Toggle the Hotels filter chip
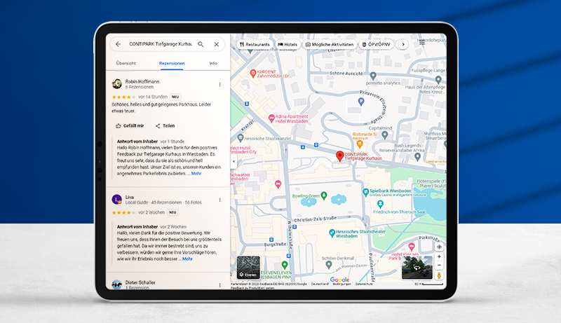 click(x=288, y=44)
